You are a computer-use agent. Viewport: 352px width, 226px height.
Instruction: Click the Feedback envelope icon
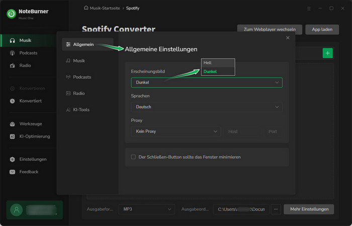tap(13, 172)
